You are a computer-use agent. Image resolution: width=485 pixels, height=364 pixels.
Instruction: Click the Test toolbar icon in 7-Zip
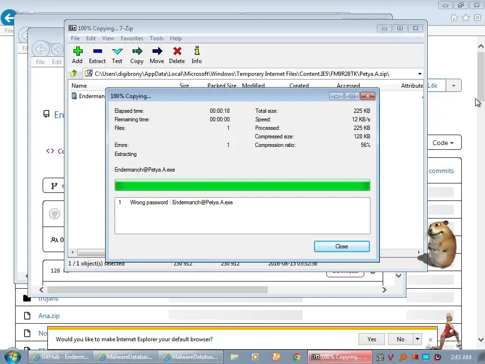click(x=117, y=55)
